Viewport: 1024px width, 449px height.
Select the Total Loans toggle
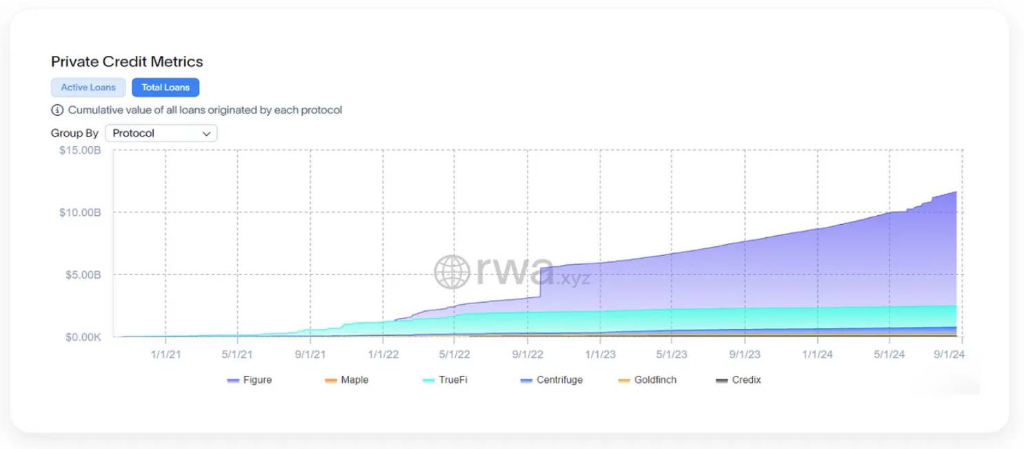point(165,88)
